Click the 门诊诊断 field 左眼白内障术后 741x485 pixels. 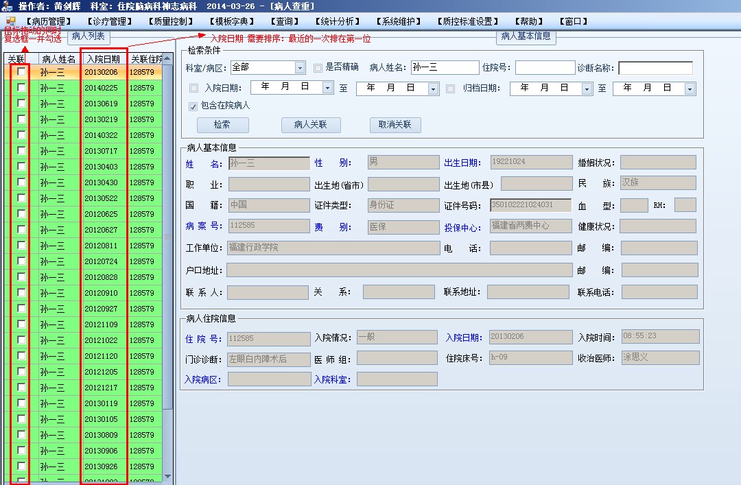(269, 359)
